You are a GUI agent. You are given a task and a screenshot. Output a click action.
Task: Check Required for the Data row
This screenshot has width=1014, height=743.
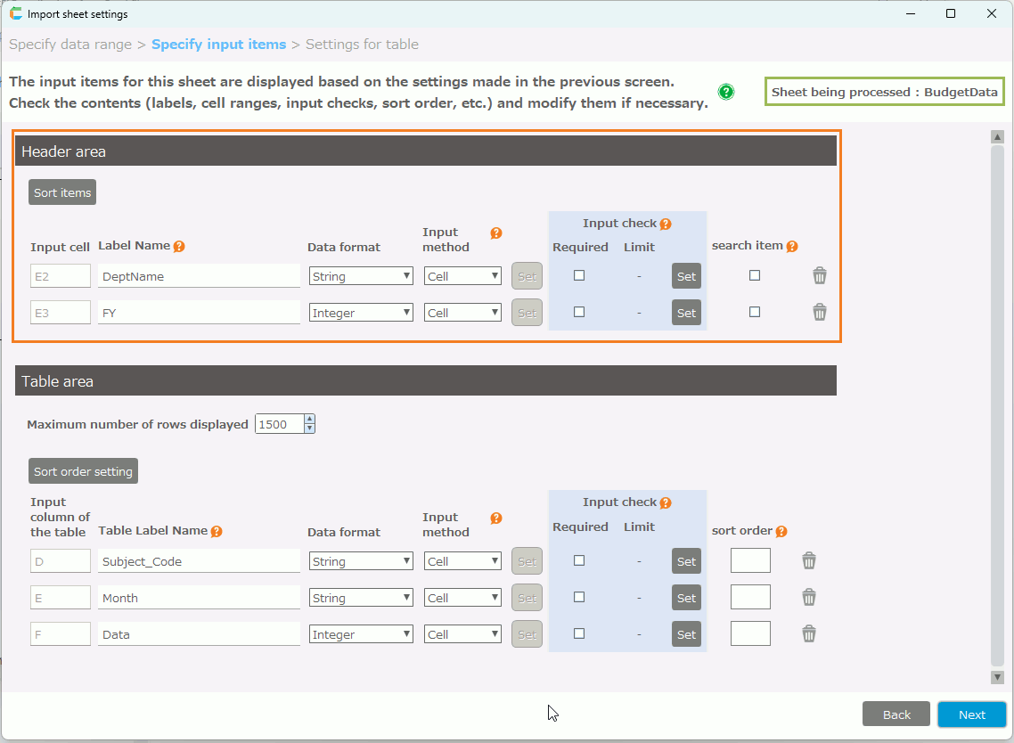[579, 634]
